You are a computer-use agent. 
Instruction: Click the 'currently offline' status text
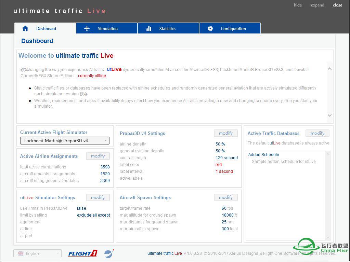[92, 76]
